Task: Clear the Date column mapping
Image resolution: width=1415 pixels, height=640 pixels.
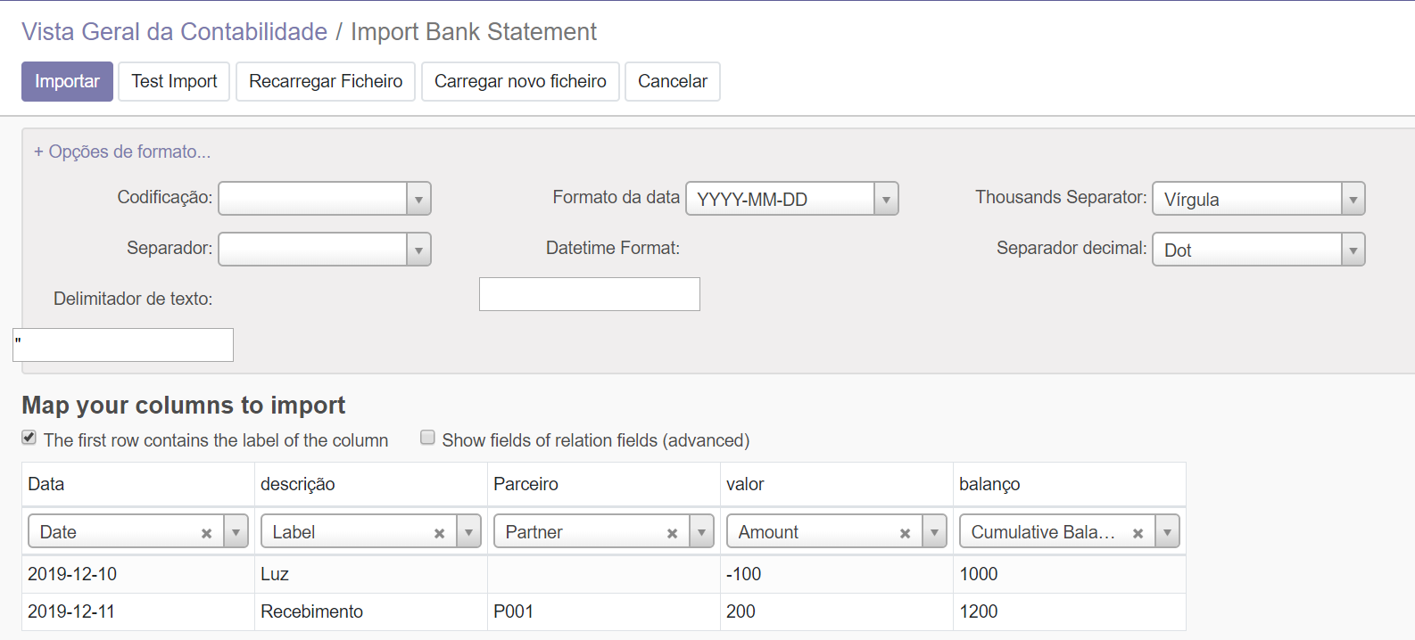Action: click(206, 533)
